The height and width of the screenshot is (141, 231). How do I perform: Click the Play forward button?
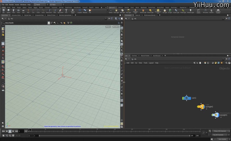[x=13, y=131]
